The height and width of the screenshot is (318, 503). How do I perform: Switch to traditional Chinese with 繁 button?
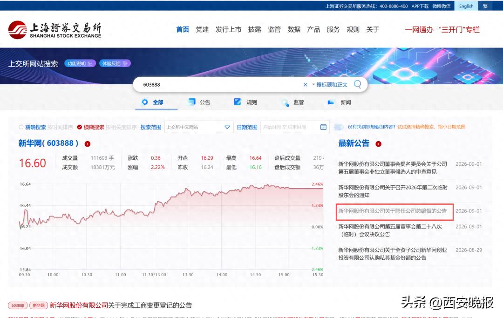pyautogui.click(x=485, y=6)
